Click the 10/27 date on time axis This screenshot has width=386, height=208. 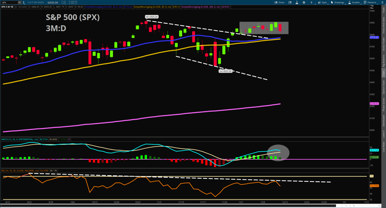tap(138, 202)
